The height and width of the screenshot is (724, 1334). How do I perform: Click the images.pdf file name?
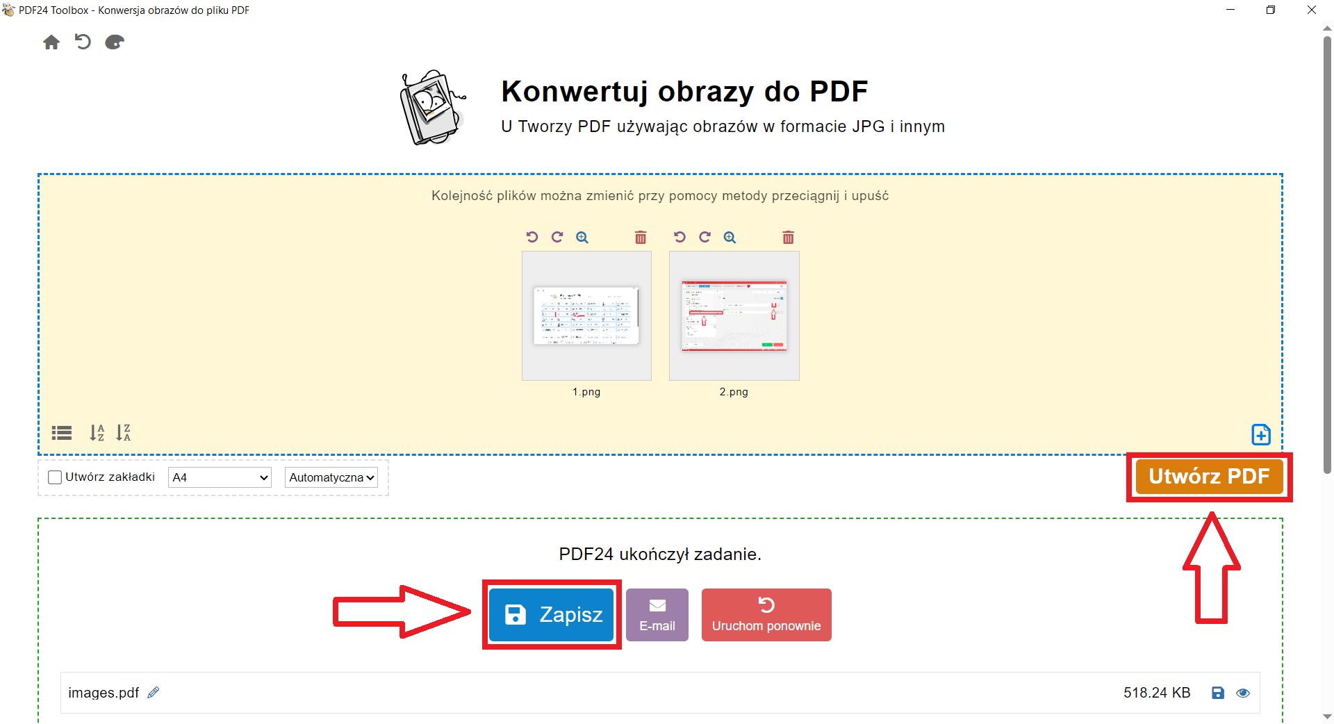[x=104, y=693]
